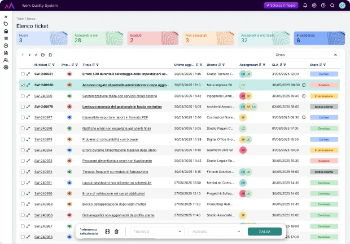This screenshot has width=350, height=244.
Task: Uncheck the checkbox for ticket SW-240980
Action: point(23,85)
